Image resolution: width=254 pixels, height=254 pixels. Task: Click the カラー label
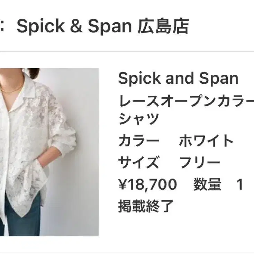coord(139,140)
